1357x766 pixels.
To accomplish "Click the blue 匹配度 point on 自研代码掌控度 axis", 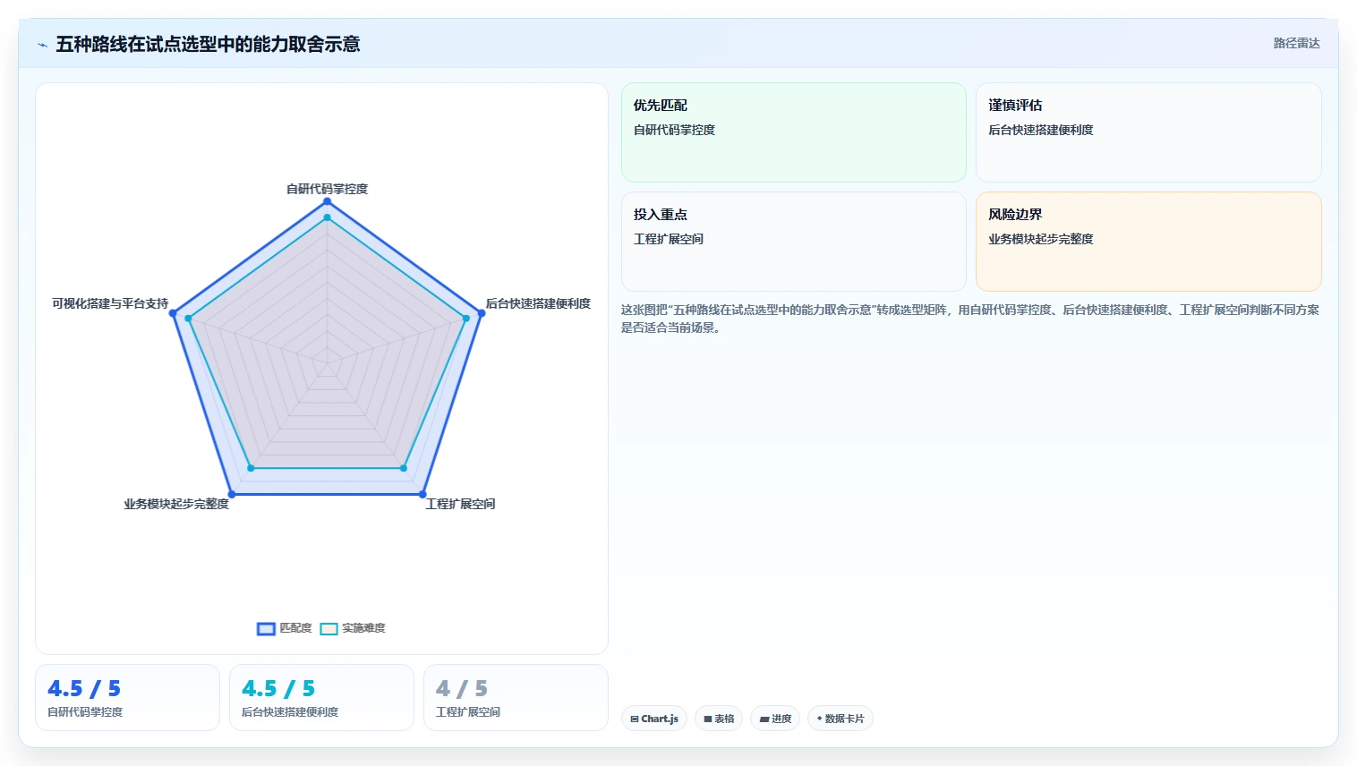I will [x=327, y=201].
